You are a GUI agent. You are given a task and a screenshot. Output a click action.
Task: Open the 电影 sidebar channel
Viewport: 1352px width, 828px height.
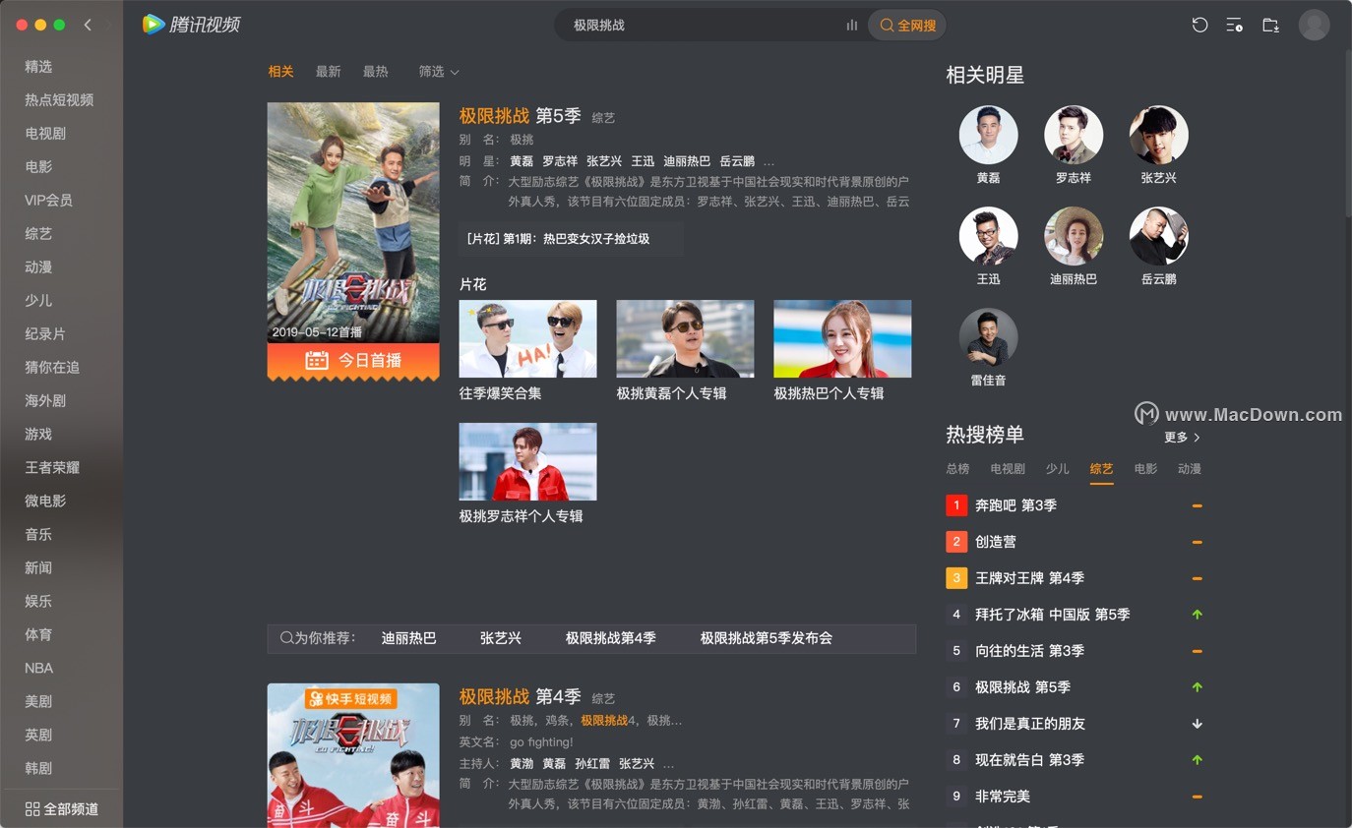[38, 167]
